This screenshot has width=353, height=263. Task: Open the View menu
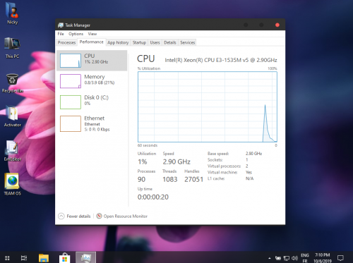92,34
